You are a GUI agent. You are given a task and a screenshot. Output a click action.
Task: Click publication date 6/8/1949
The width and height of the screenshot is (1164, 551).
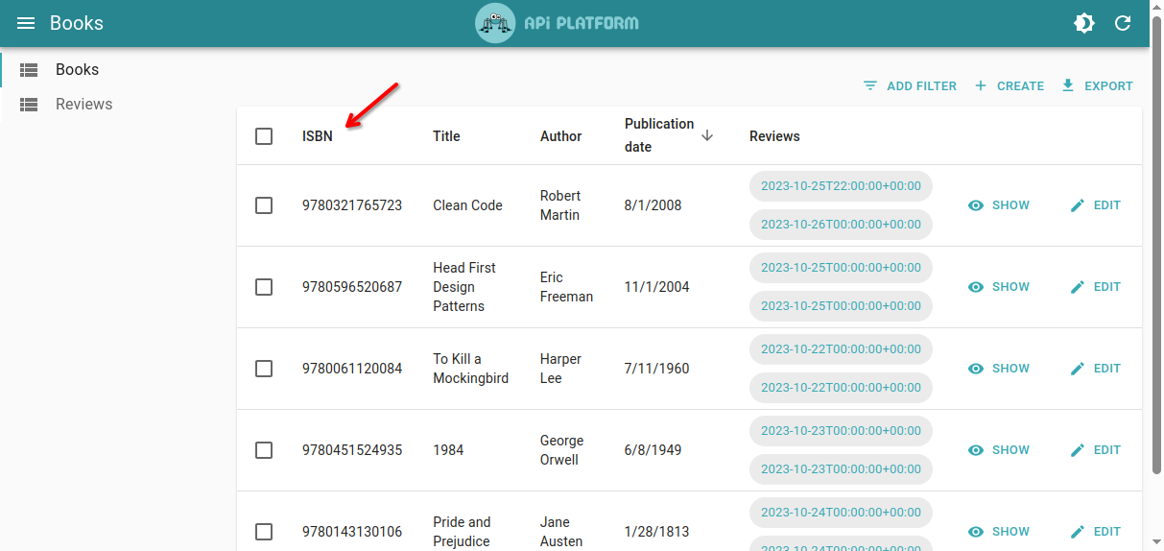tap(653, 450)
